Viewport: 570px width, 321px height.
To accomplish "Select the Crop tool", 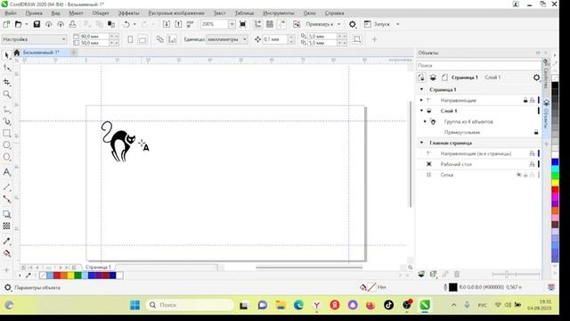I will pyautogui.click(x=6, y=82).
